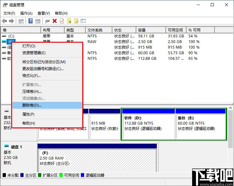Select the 915 MB recovery partition block
Image resolution: width=234 pixels, height=186 pixels.
(105, 124)
